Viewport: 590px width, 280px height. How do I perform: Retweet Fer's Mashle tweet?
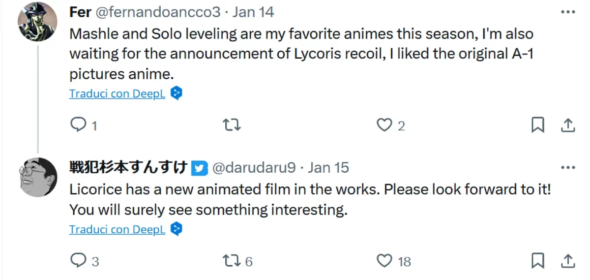[232, 125]
